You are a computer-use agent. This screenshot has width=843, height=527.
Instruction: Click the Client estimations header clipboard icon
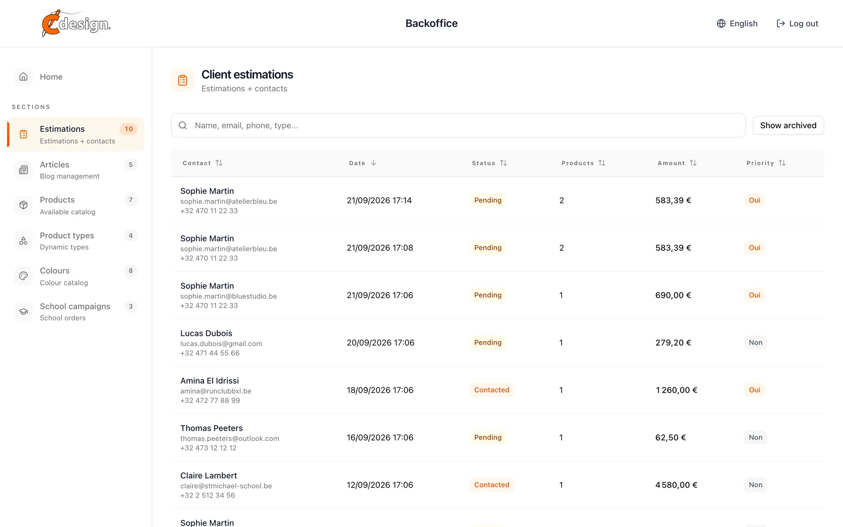point(183,80)
